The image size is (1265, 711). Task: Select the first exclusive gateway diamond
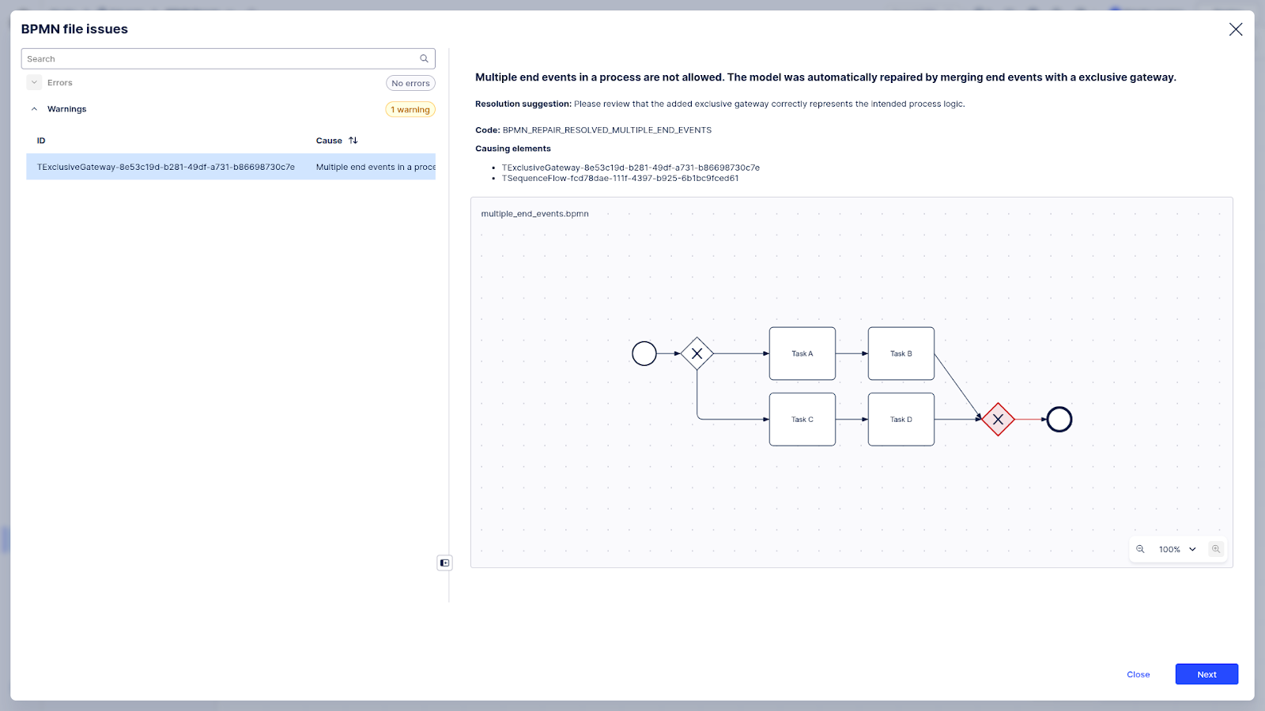[697, 354]
